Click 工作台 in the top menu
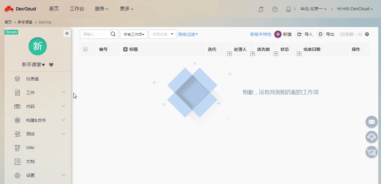This screenshot has width=381, height=184. (77, 9)
